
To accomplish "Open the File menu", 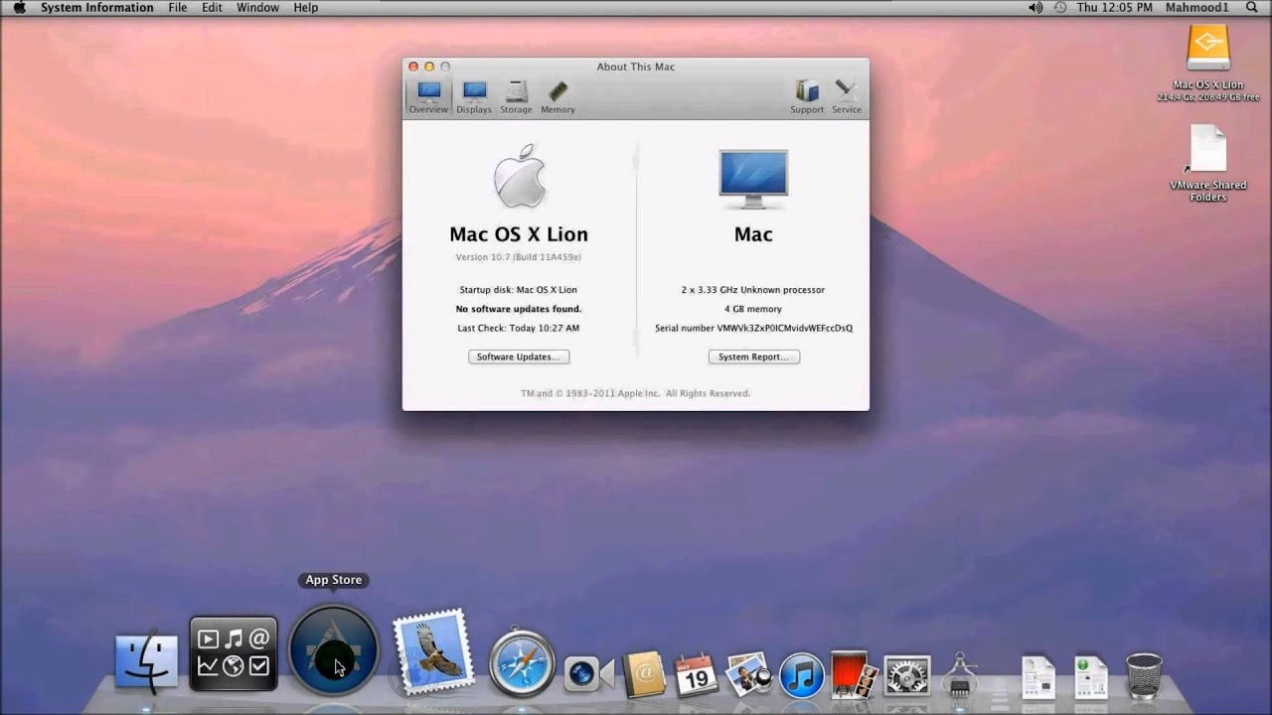I will (x=178, y=8).
